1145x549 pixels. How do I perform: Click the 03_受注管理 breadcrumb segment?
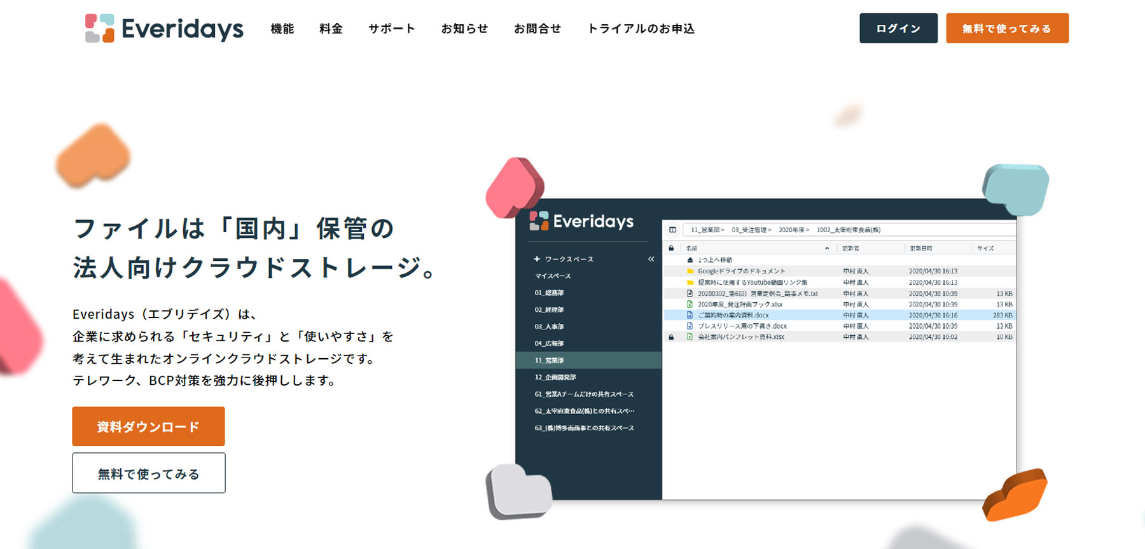click(x=749, y=230)
